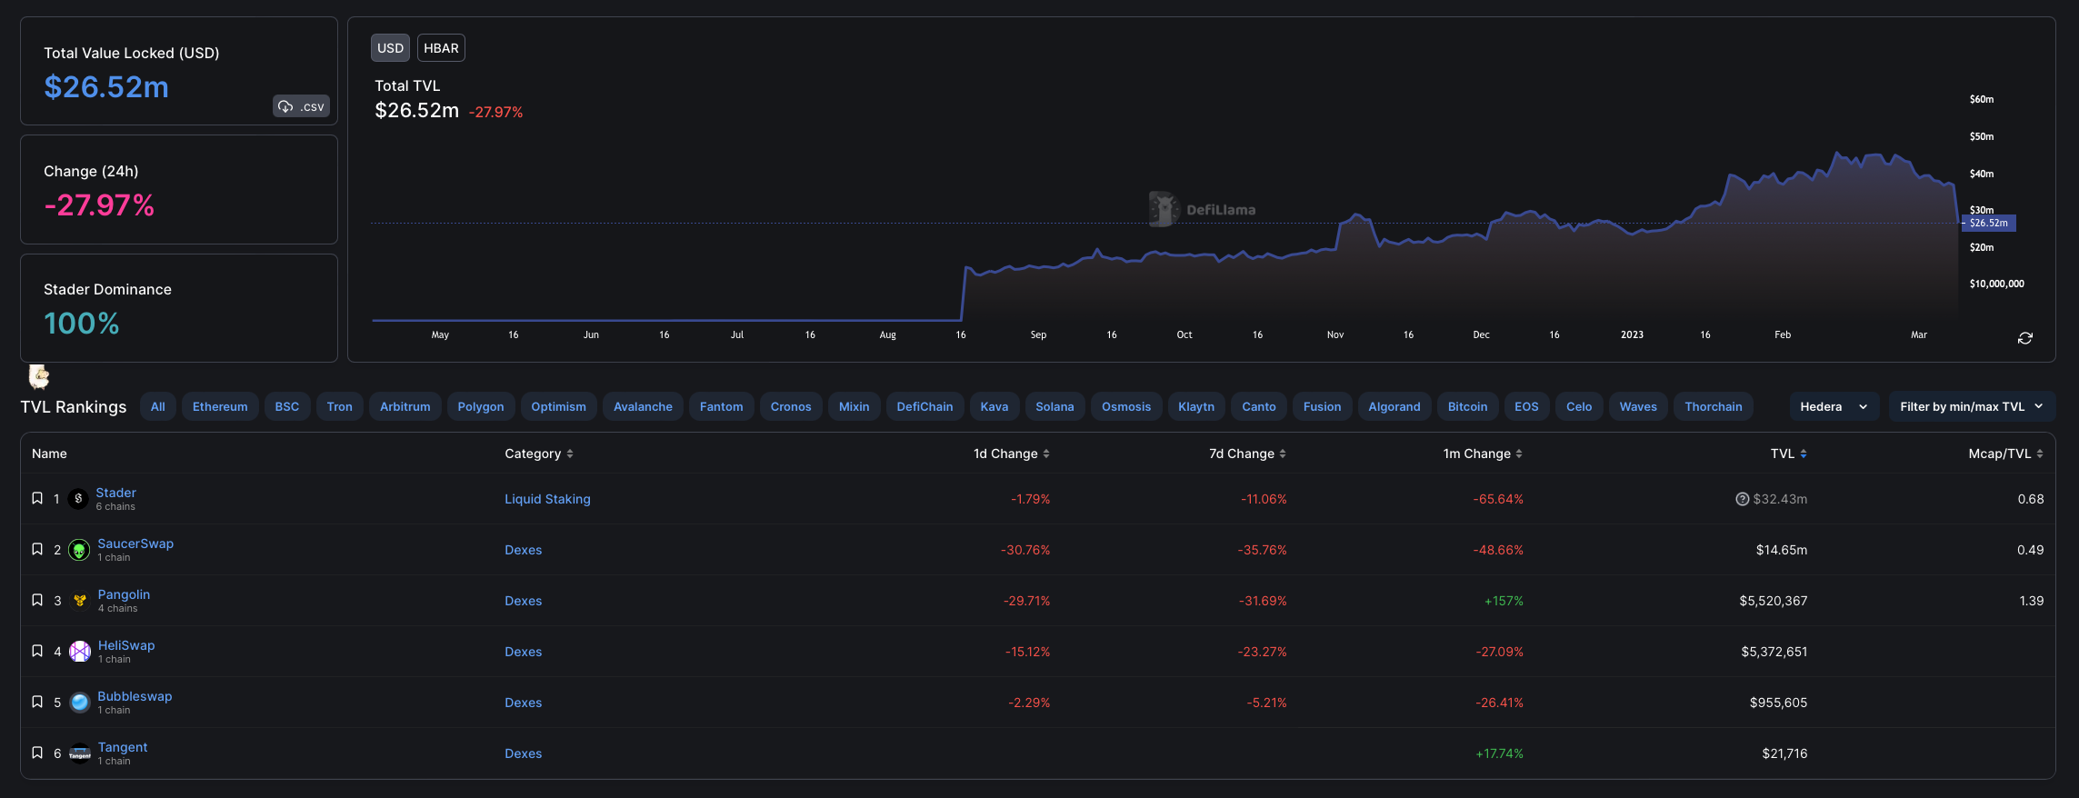Image resolution: width=2079 pixels, height=798 pixels.
Task: Sort table by Mcap/TVL column
Action: point(2006,454)
